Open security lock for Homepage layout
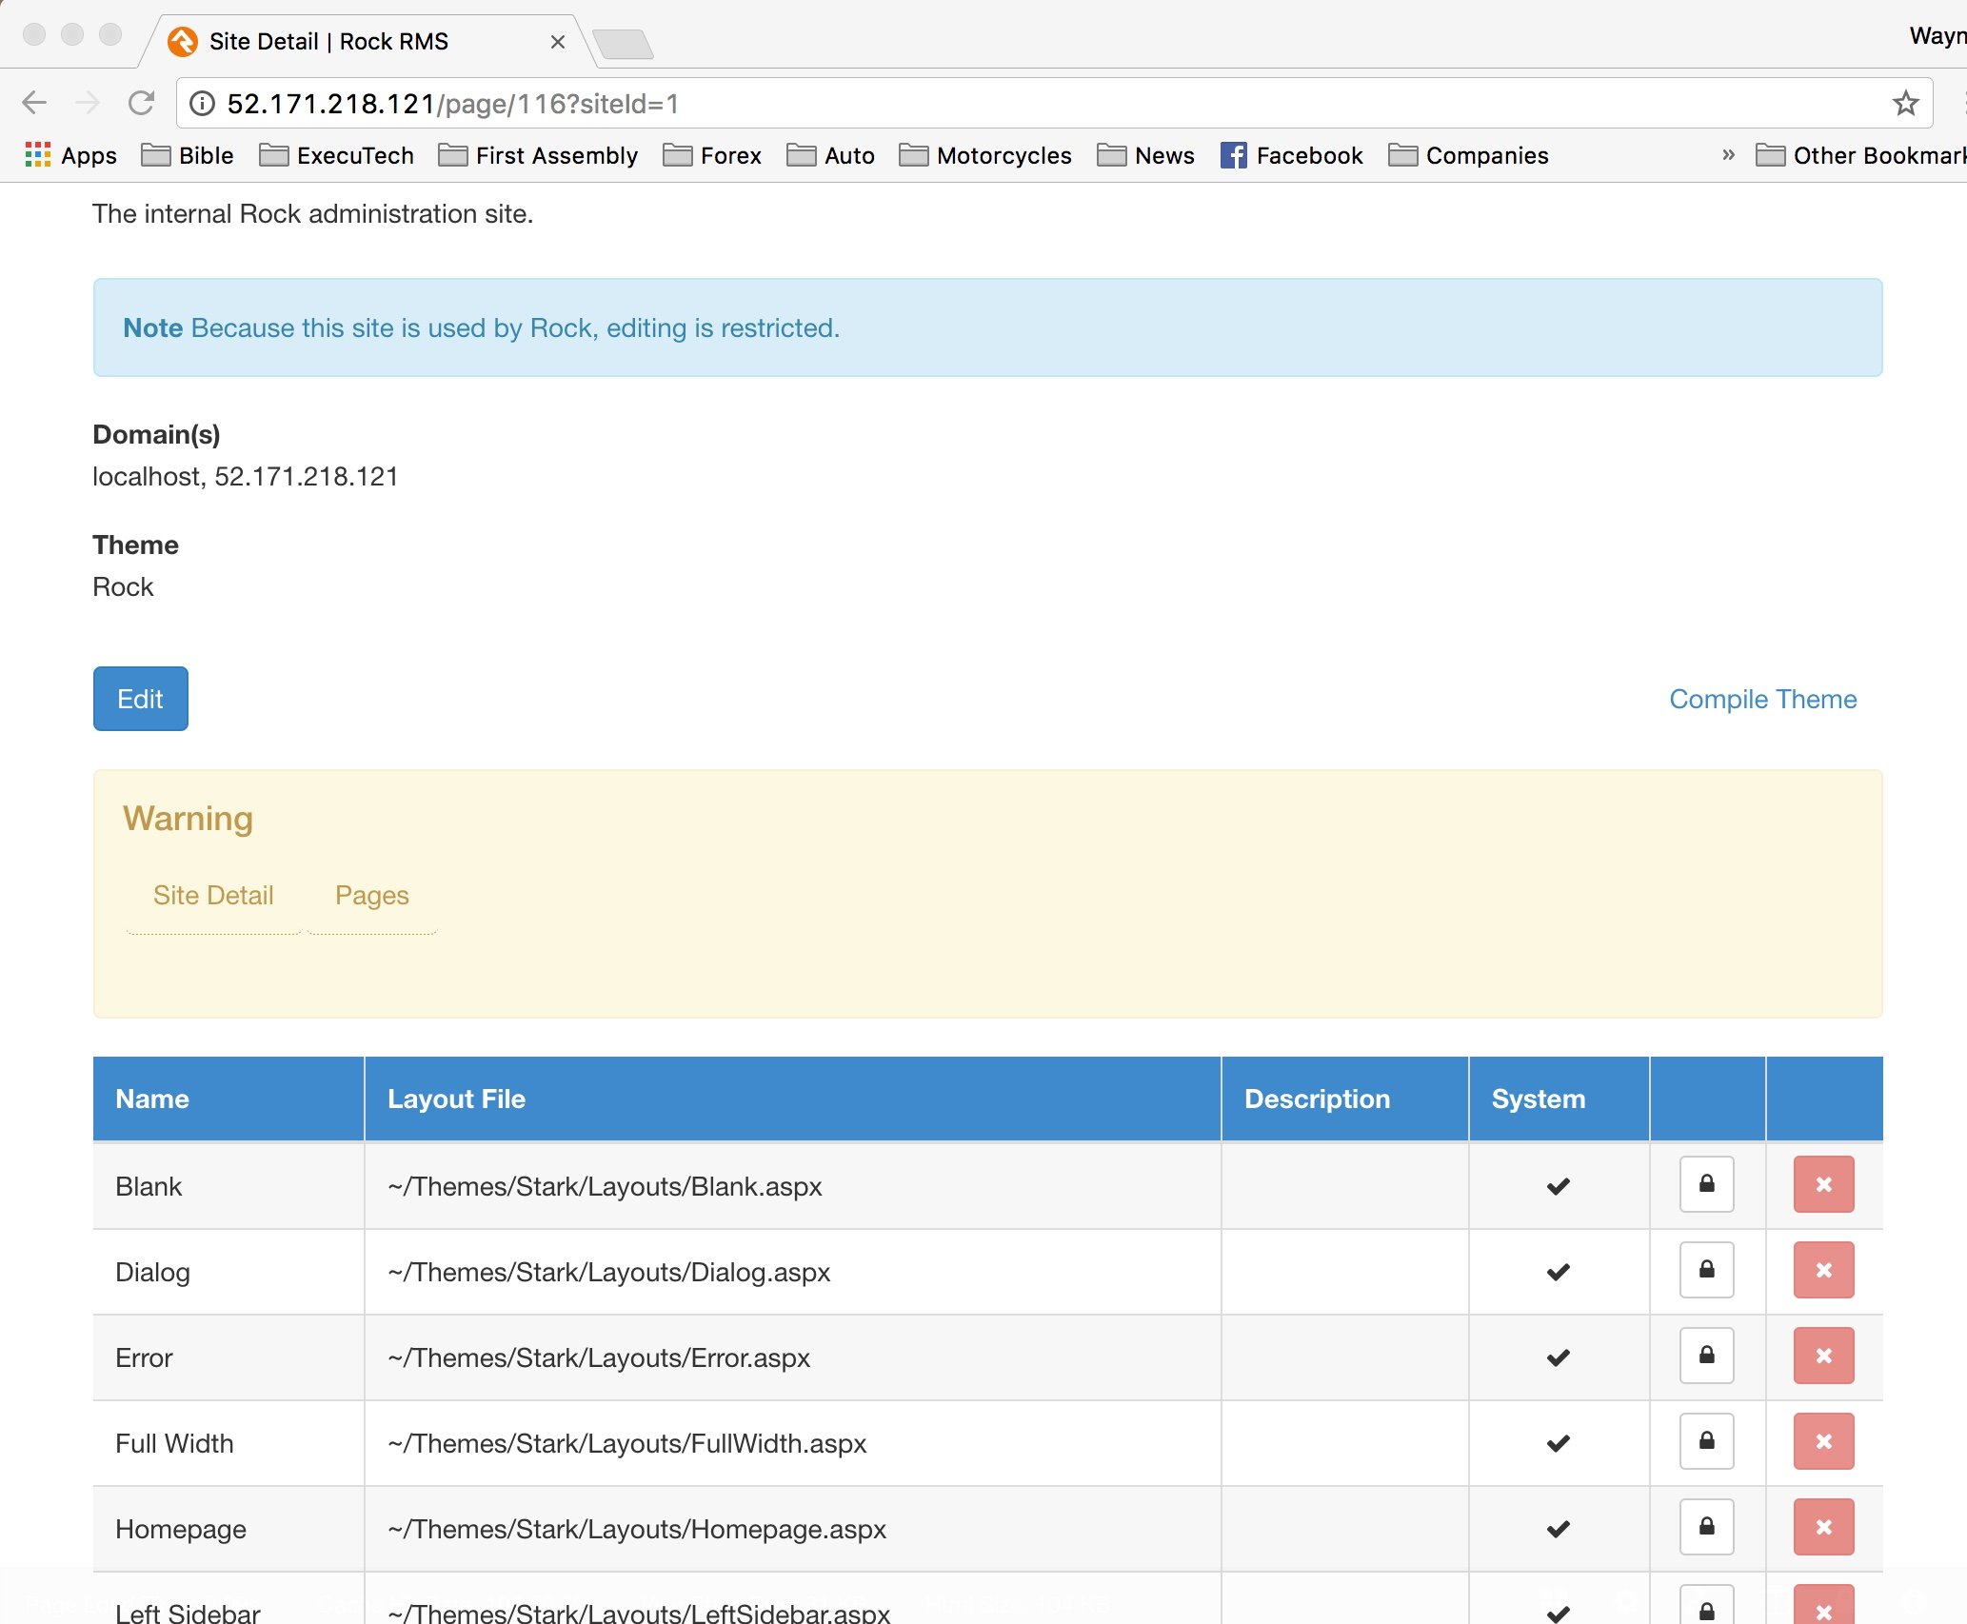The width and height of the screenshot is (1967, 1624). click(x=1706, y=1527)
